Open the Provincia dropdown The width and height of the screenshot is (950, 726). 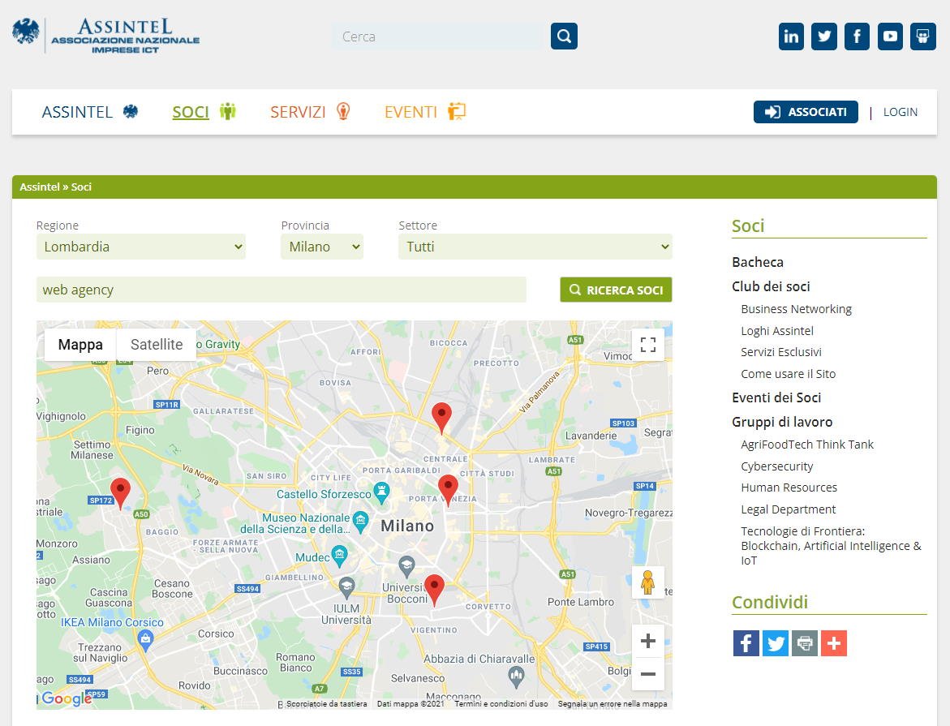point(322,247)
